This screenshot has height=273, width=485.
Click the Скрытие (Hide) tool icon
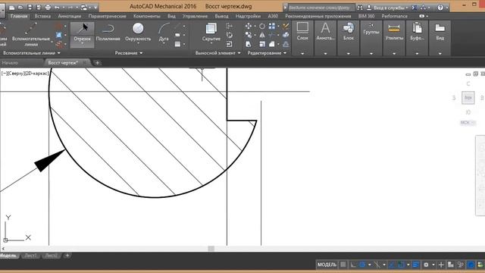211,29
